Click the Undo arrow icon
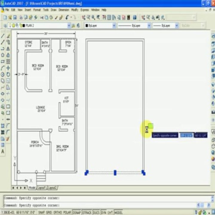Viewport: 215px width, 215px height. pyautogui.click(x=67, y=18)
